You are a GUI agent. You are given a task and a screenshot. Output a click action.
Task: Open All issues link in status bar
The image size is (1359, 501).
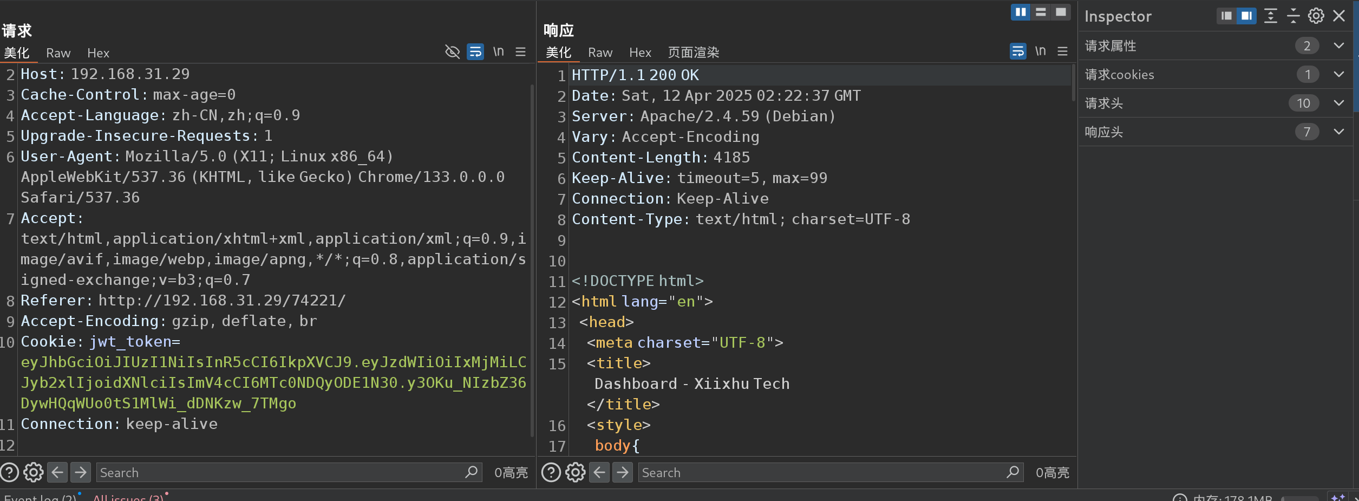[x=128, y=497]
